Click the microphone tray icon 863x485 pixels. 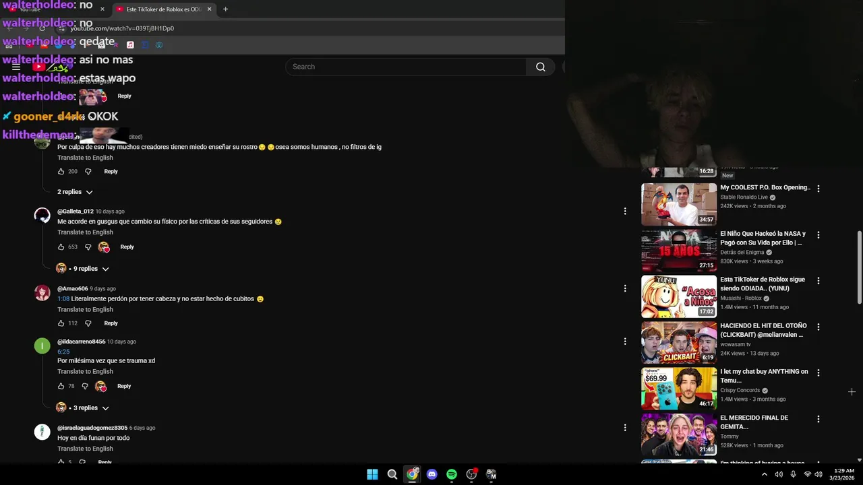click(x=793, y=474)
